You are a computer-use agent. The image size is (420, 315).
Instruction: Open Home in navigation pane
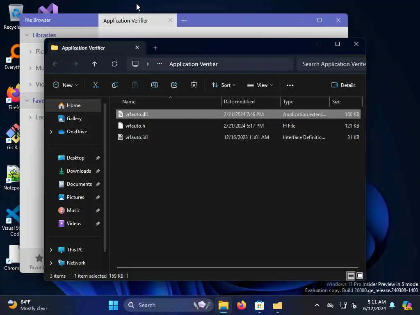click(74, 105)
